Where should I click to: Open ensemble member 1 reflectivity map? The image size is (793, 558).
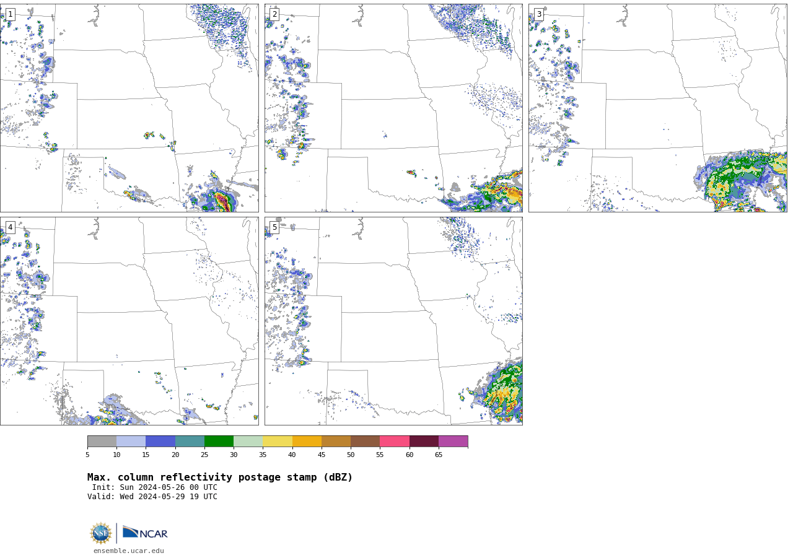point(129,108)
